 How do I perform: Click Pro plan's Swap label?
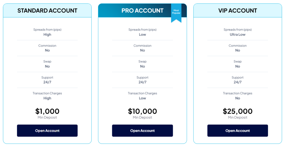click(142, 62)
